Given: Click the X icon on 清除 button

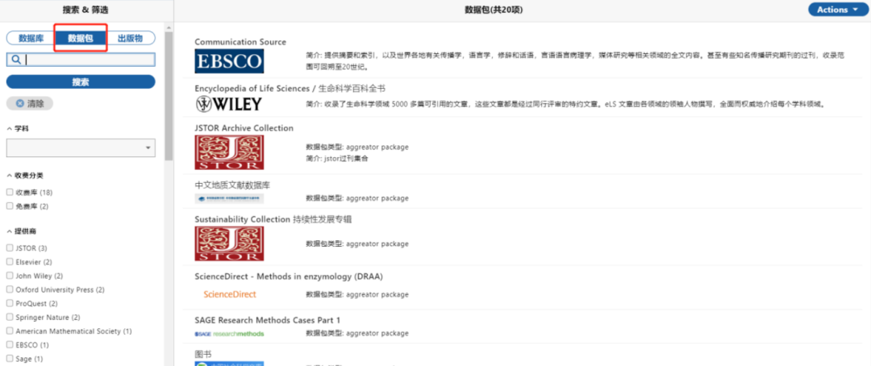Looking at the screenshot, I should [x=19, y=103].
